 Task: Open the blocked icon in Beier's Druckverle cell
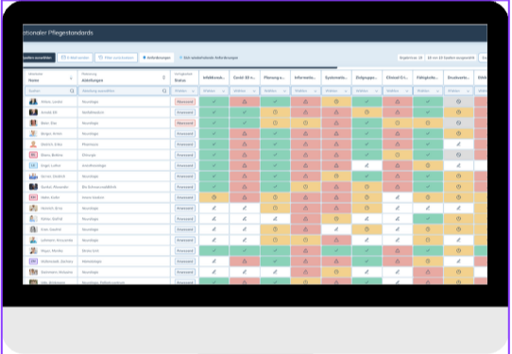click(458, 123)
